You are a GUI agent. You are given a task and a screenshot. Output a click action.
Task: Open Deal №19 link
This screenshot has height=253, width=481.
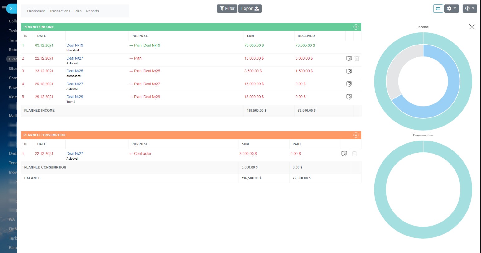click(75, 45)
